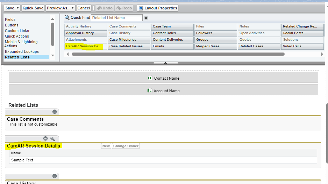This screenshot has height=184, width=328.
Task: Collapse the palette using the center handle
Action: [165, 63]
